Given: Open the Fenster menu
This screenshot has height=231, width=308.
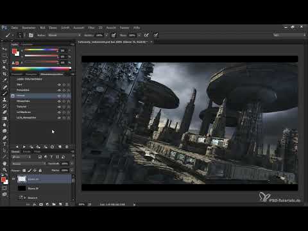Looking at the screenshot, I should click(124, 28).
